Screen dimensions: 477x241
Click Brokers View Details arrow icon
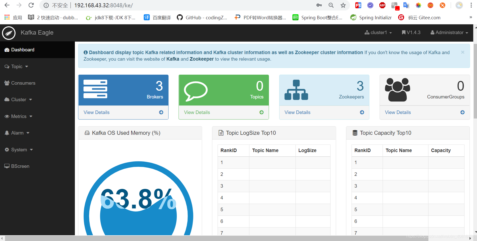[x=161, y=112]
